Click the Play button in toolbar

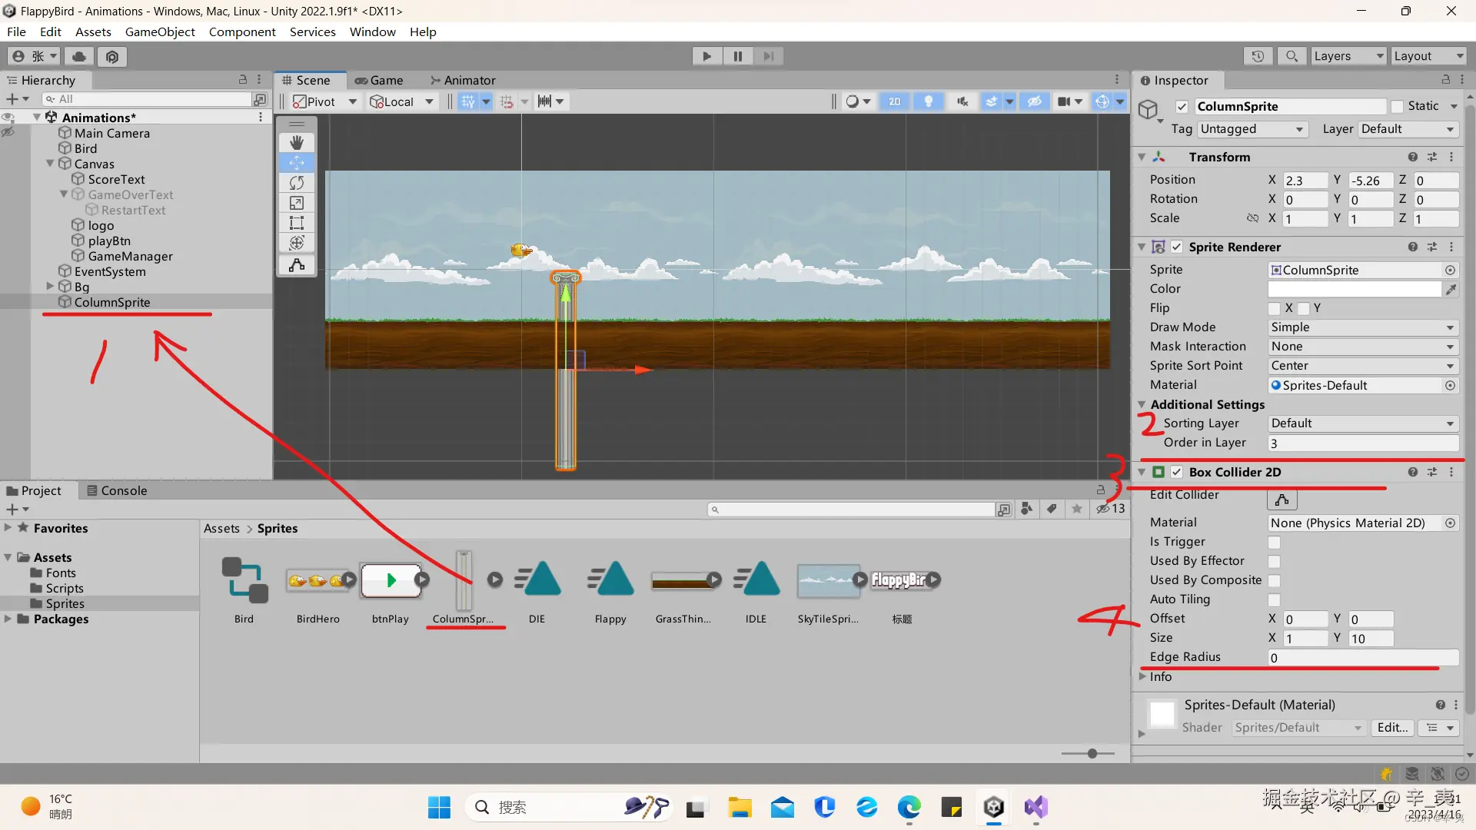click(x=706, y=56)
